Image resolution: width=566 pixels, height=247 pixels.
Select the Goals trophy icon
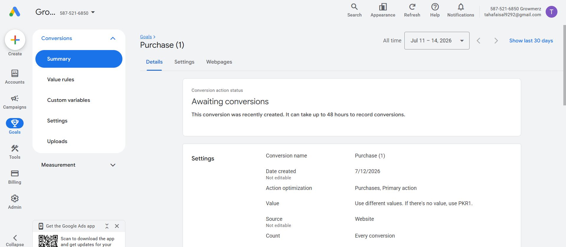pos(15,123)
